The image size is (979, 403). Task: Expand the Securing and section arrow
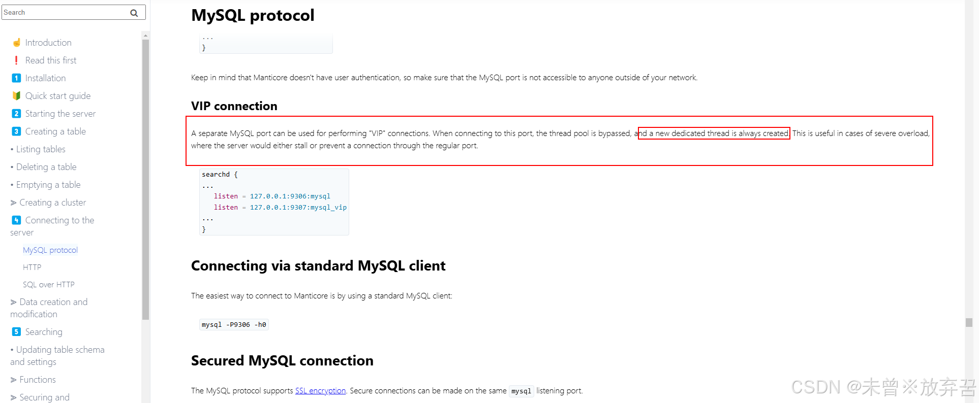point(14,397)
